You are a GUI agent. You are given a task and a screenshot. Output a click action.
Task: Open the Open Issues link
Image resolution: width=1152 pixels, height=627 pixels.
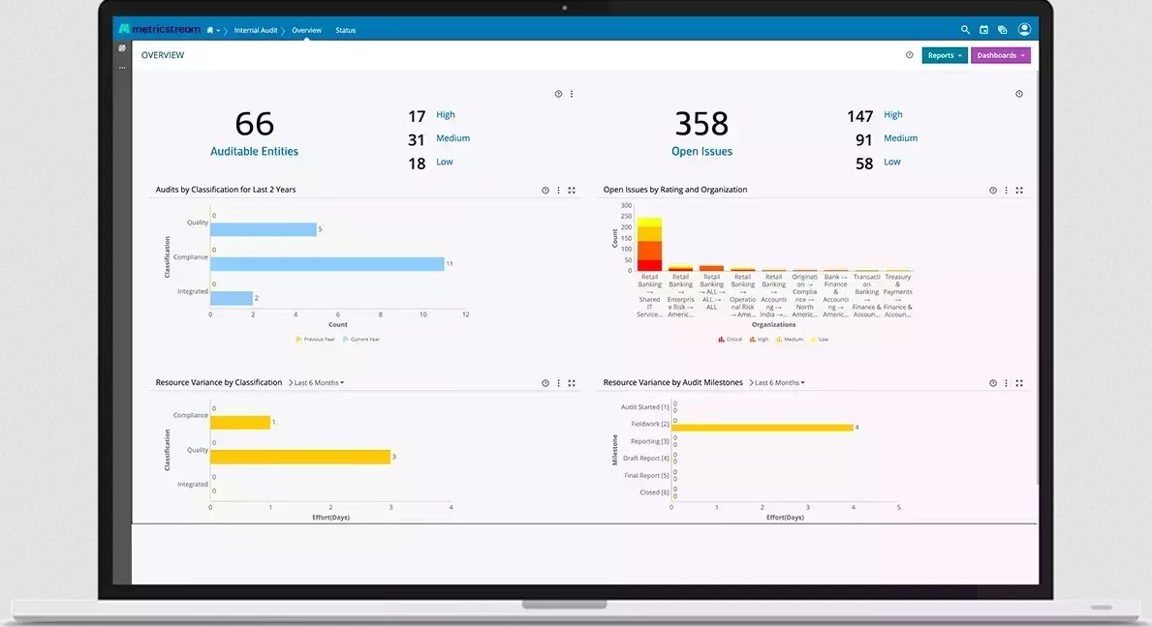(701, 151)
